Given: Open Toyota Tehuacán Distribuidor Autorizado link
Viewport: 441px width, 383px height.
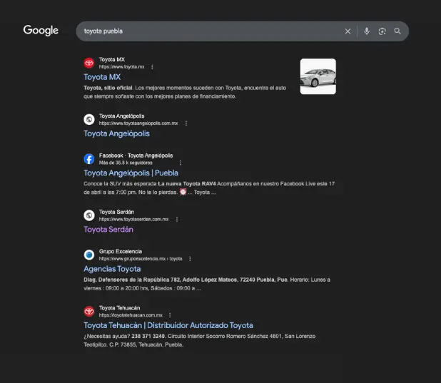Looking at the screenshot, I should [x=168, y=325].
